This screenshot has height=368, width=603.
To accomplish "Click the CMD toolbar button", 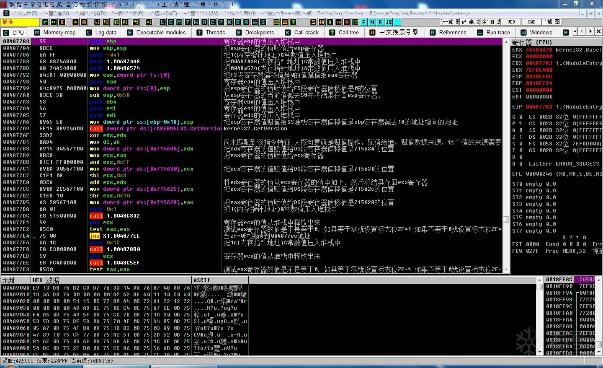I will 531,22.
